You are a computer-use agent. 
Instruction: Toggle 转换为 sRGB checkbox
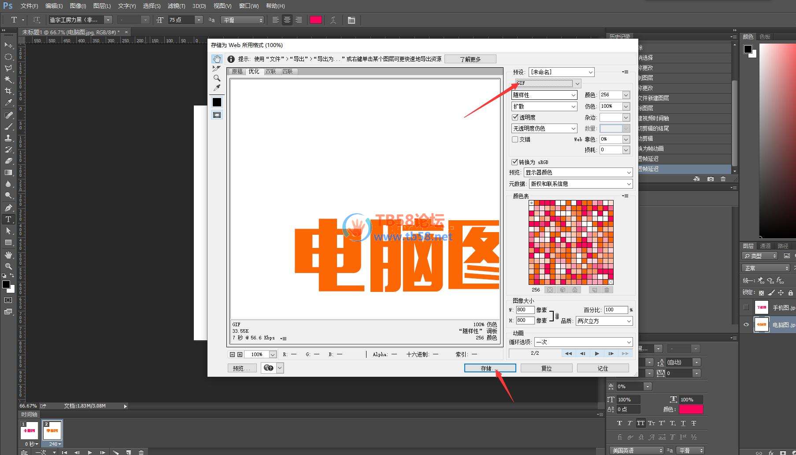tap(515, 162)
